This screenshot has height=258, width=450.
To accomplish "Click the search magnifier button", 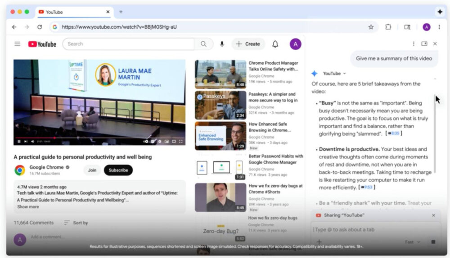I will click(204, 44).
